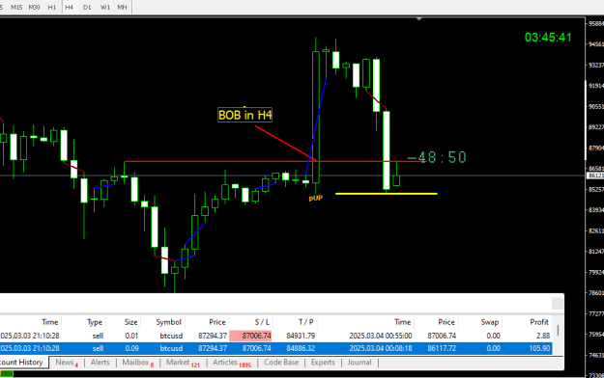Select the highlighted trade with size 0.09

pos(275,348)
